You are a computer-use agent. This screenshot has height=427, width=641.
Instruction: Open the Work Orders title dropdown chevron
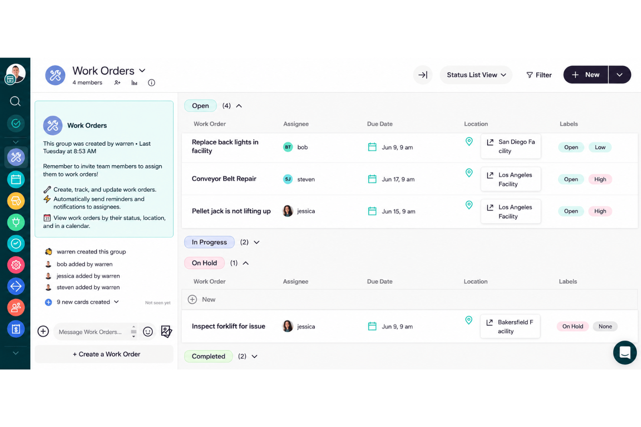142,71
